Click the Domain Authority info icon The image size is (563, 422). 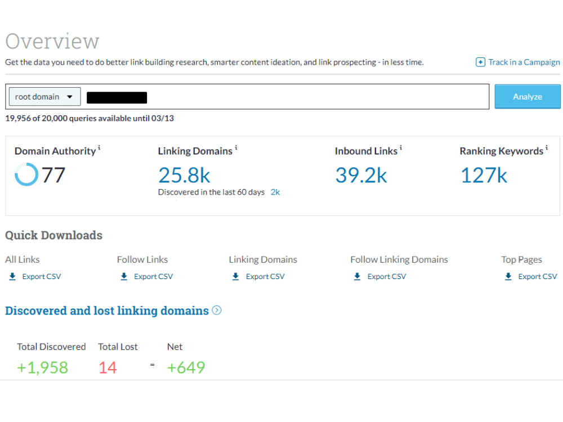99,147
